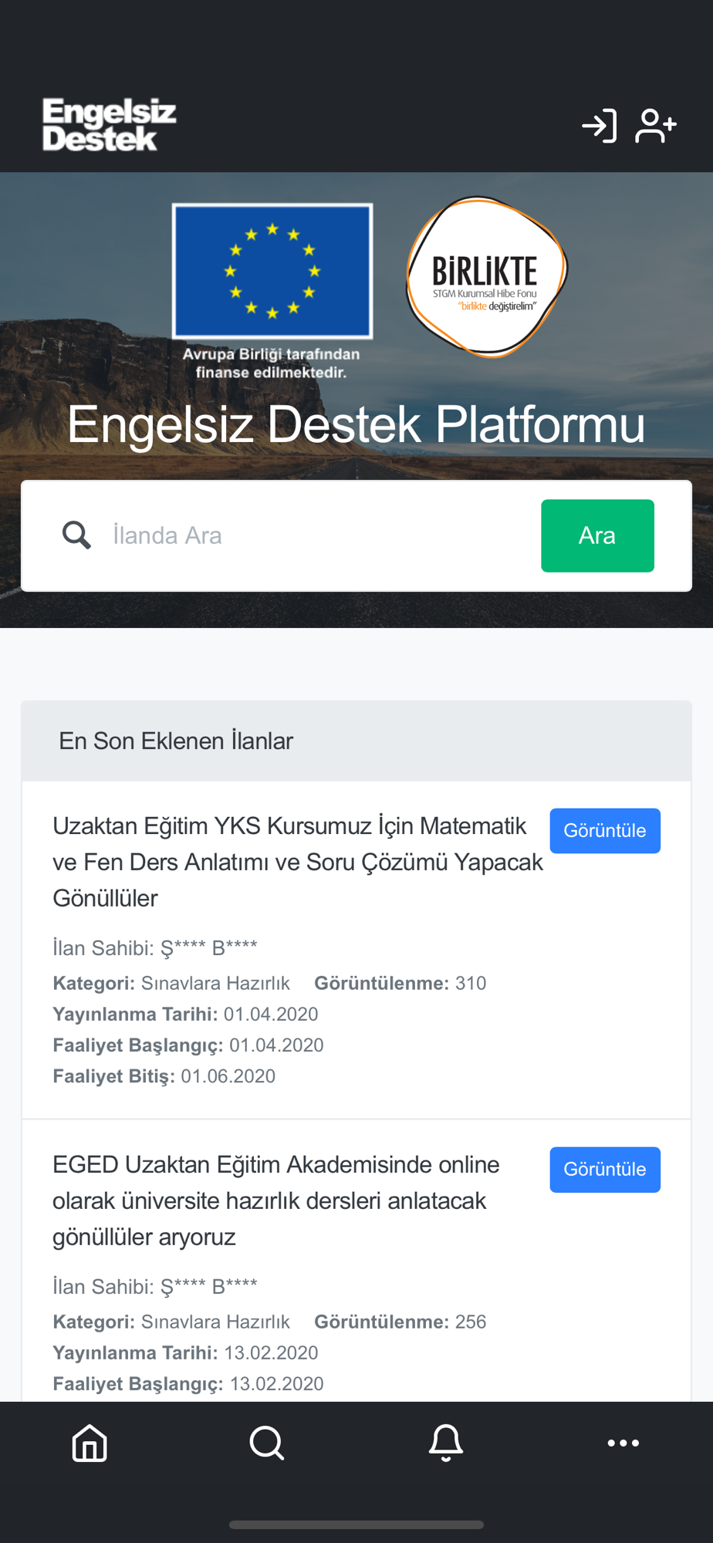The image size is (713, 1543).
Task: Focus the İlanda Ara search field
Action: tap(318, 535)
